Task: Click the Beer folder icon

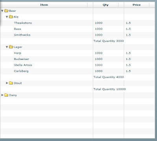Action: pyautogui.click(x=6, y=11)
